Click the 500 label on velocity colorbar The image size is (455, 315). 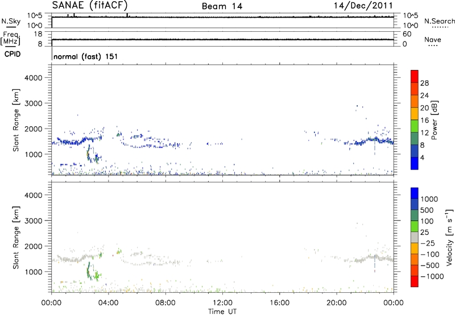click(428, 210)
